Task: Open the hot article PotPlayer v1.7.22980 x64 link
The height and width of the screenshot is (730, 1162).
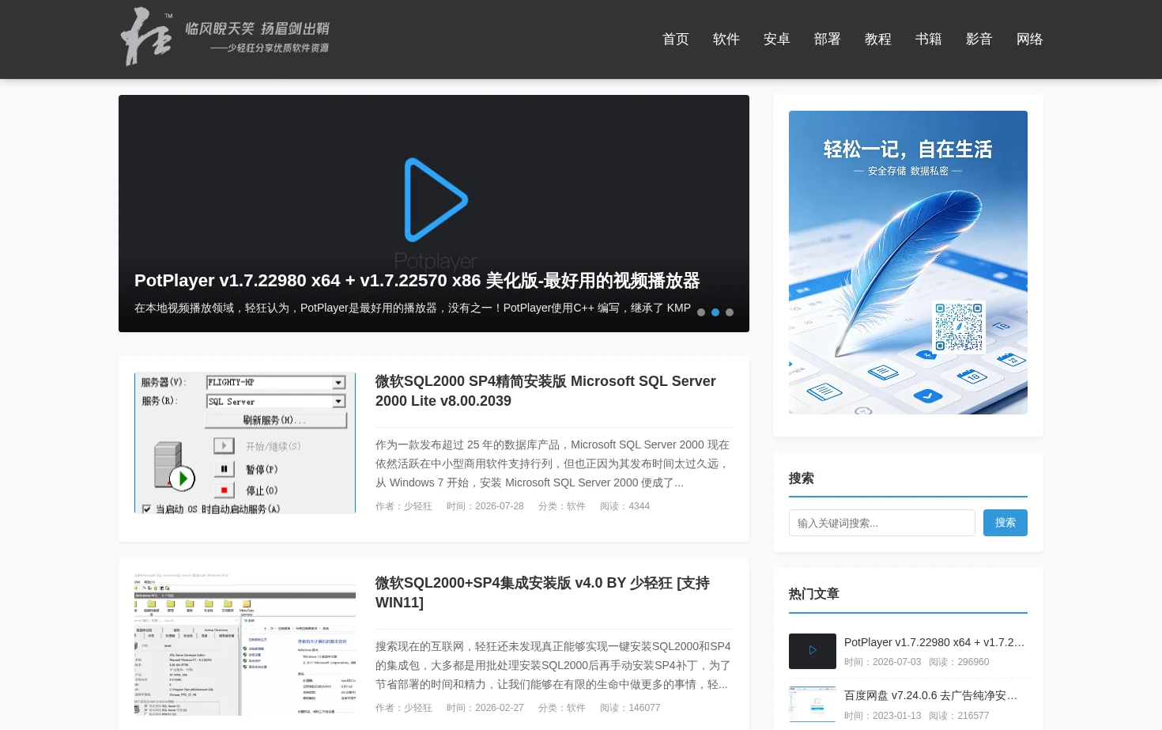Action: [x=934, y=642]
